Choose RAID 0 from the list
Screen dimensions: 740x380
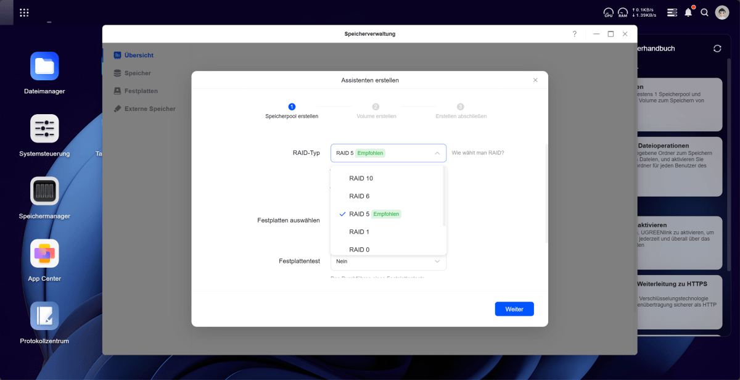(388, 249)
